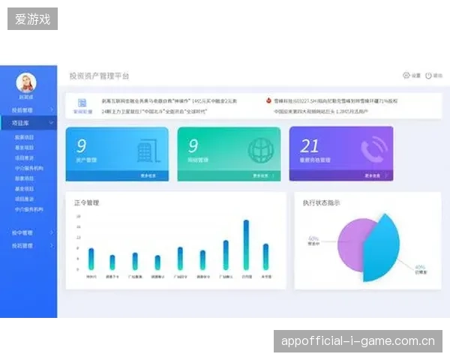Expand the 投前管理 sidebar menu arrow
This screenshot has height=360, width=450.
point(52,109)
